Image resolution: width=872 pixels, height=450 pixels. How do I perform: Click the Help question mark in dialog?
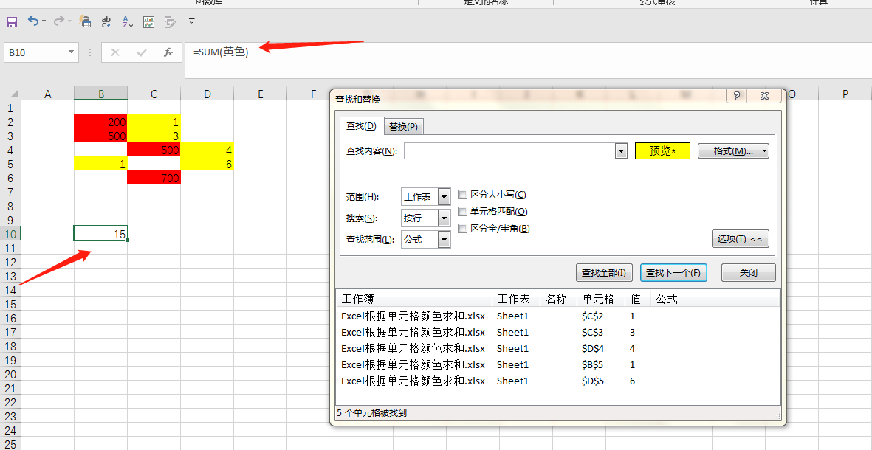737,96
